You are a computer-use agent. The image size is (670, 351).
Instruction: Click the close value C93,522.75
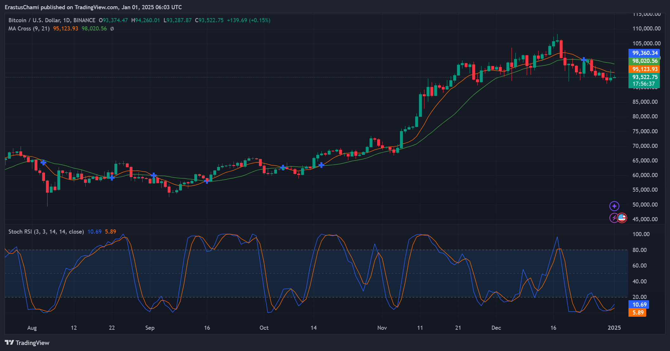pyautogui.click(x=209, y=20)
